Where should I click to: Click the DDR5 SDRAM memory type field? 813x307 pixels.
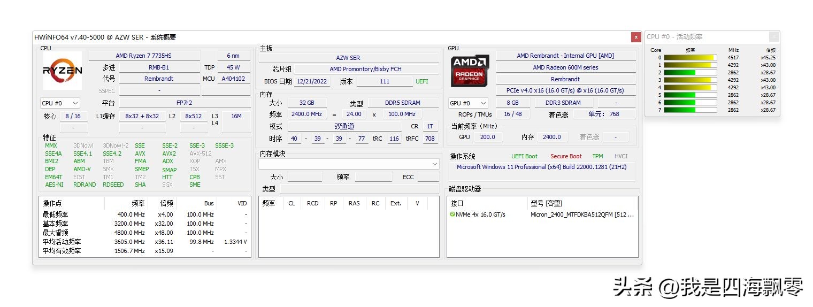(402, 103)
